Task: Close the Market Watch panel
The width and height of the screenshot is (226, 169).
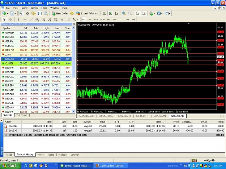Action: pos(74,24)
